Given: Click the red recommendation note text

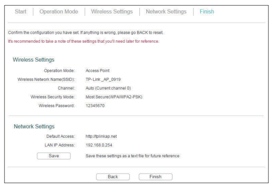Looking at the screenshot, I should 84,41.
